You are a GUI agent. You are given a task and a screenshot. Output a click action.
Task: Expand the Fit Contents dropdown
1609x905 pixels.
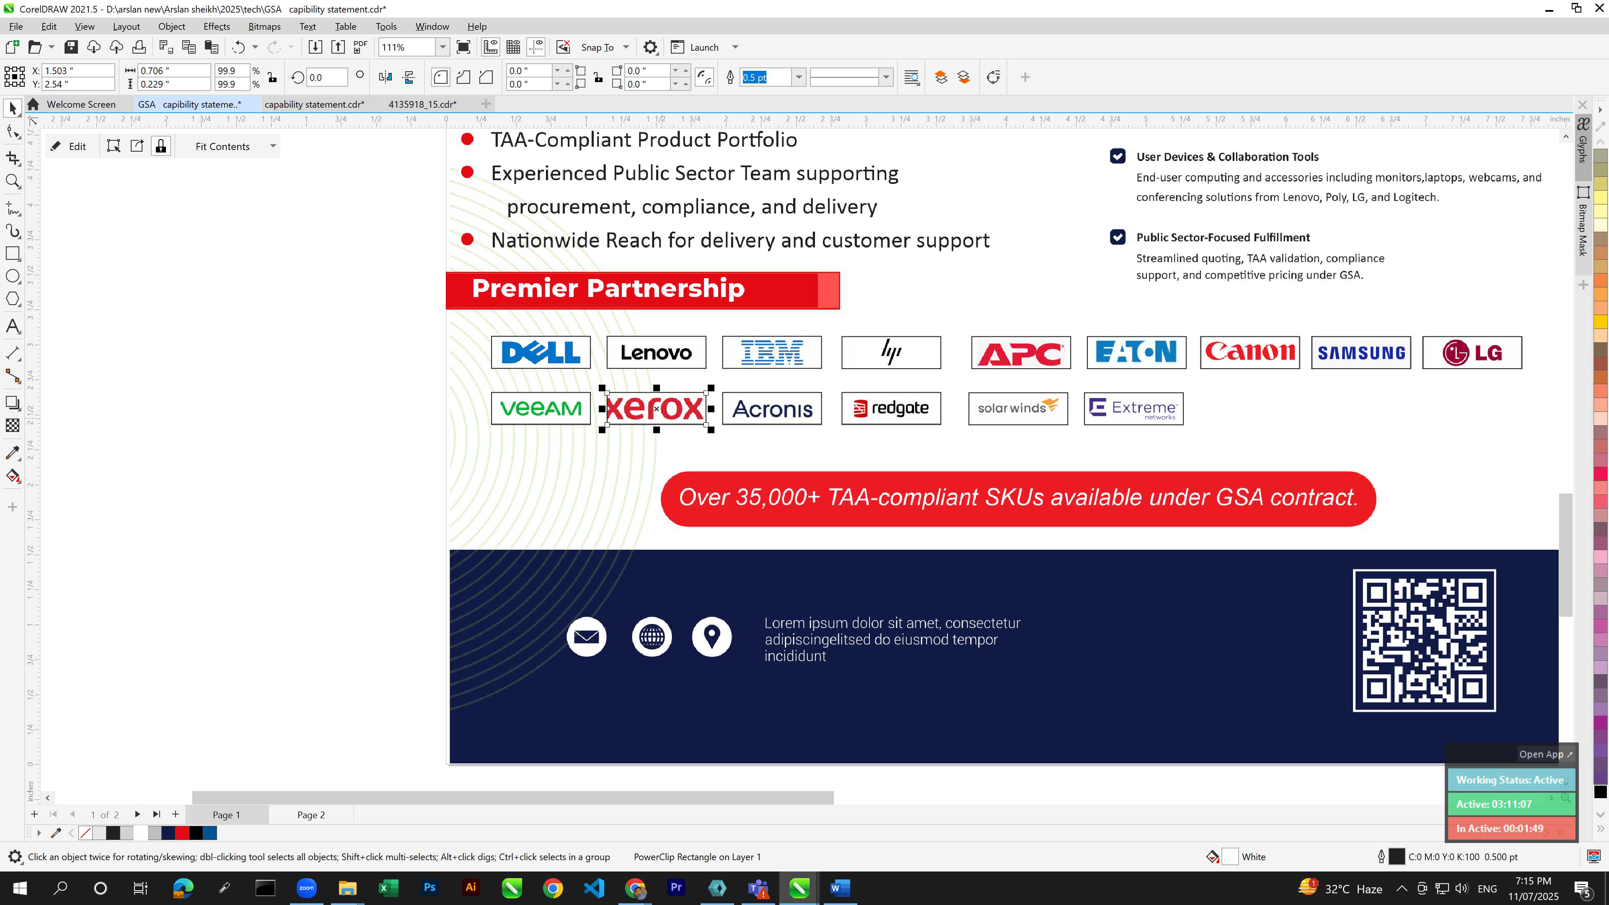(273, 146)
